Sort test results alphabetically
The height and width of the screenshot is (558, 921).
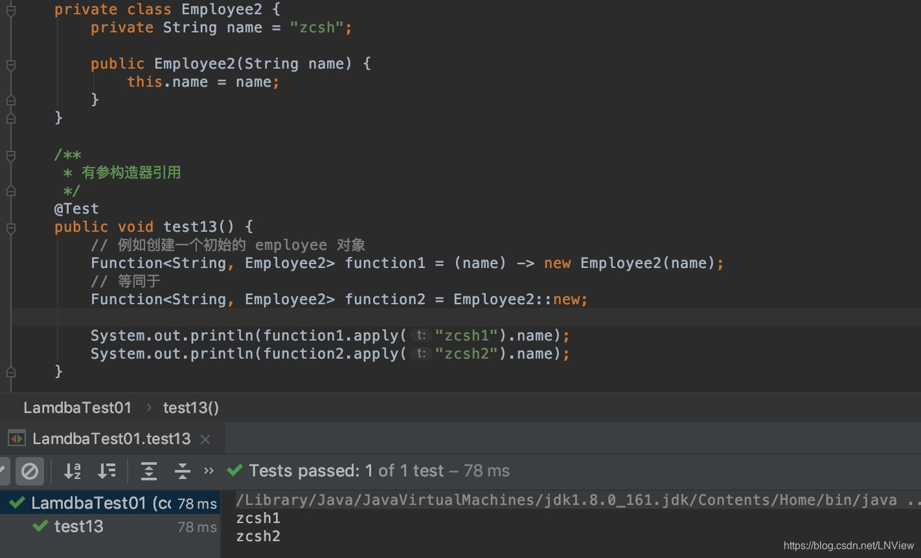(x=73, y=471)
